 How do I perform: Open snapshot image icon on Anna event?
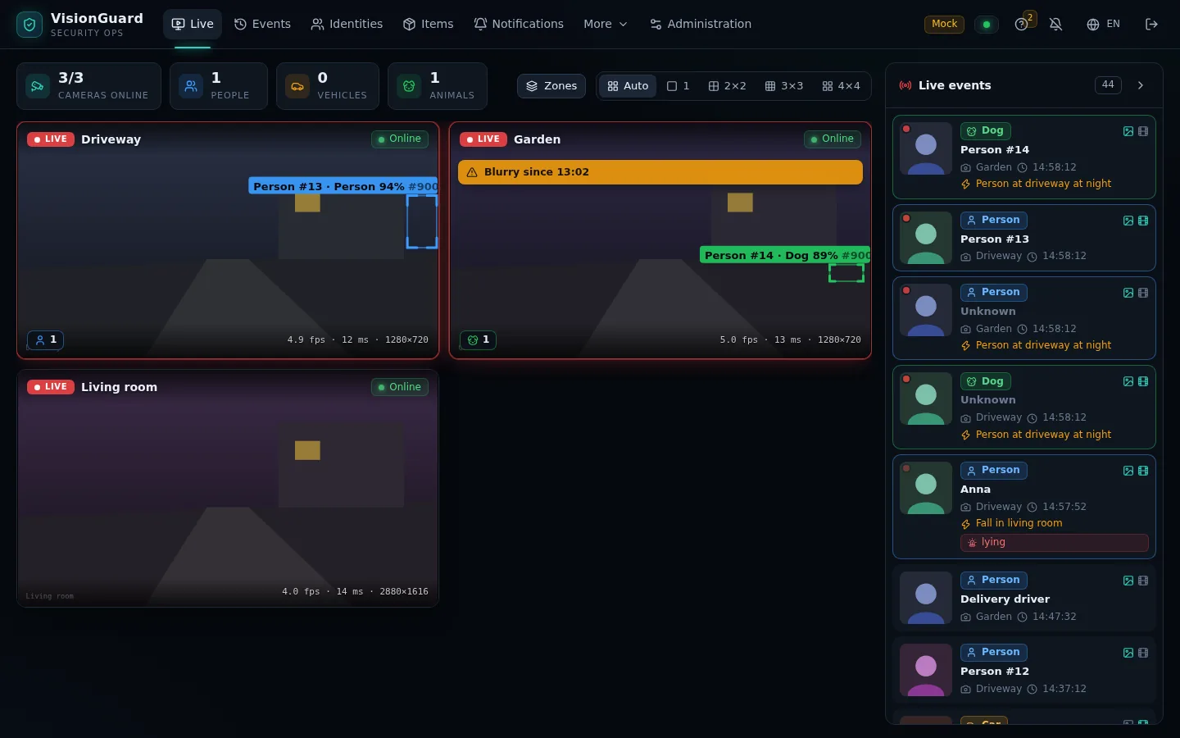1128,471
